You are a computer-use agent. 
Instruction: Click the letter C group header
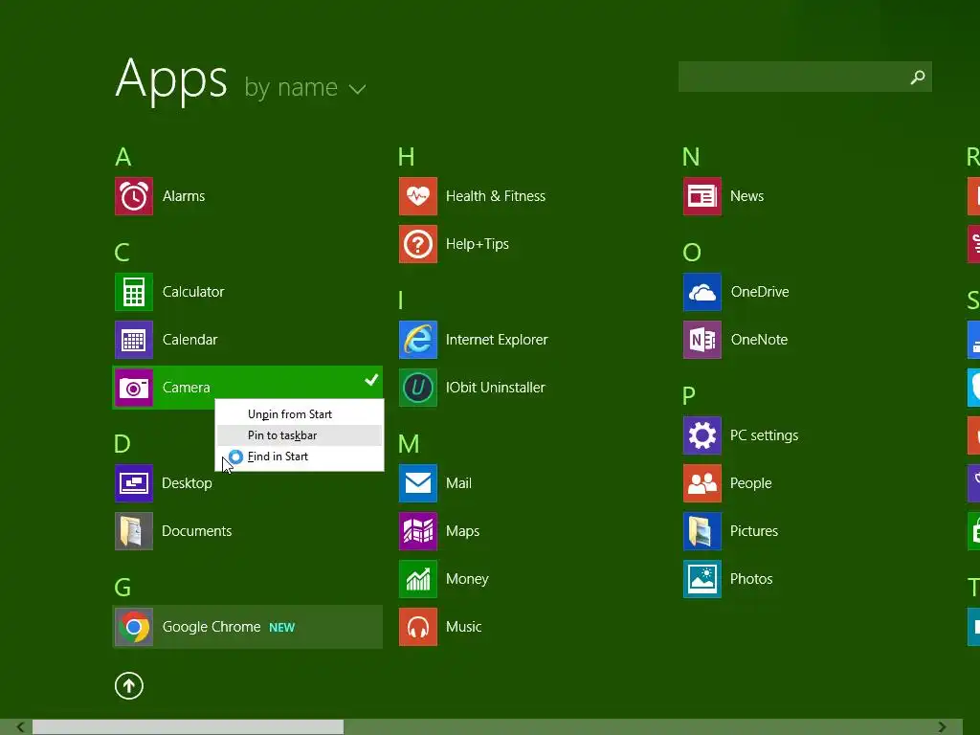click(122, 253)
